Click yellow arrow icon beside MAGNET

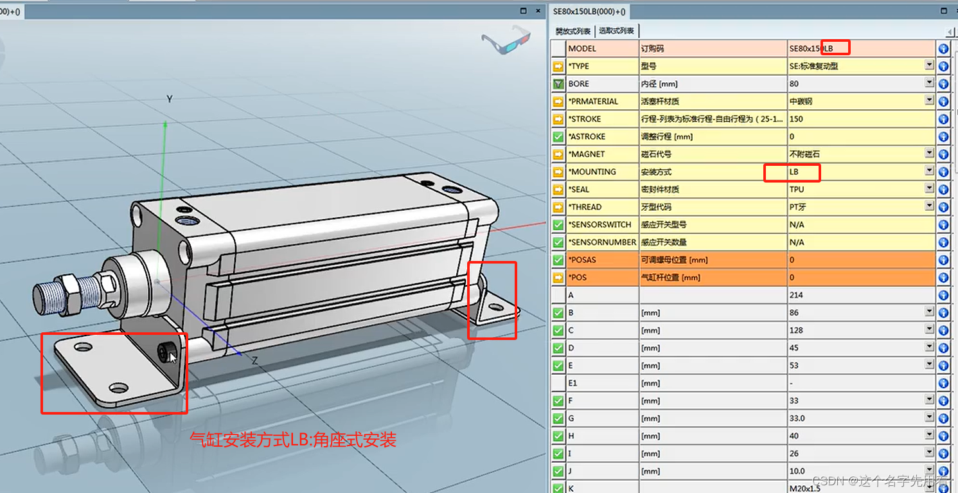[x=558, y=154]
